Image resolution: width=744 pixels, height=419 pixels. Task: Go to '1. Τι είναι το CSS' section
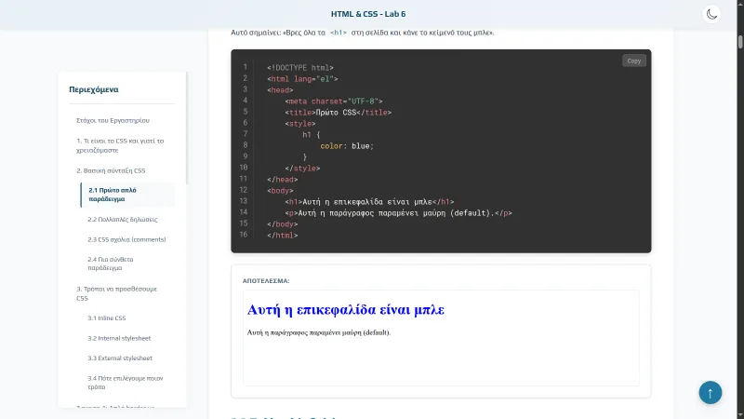click(120, 145)
